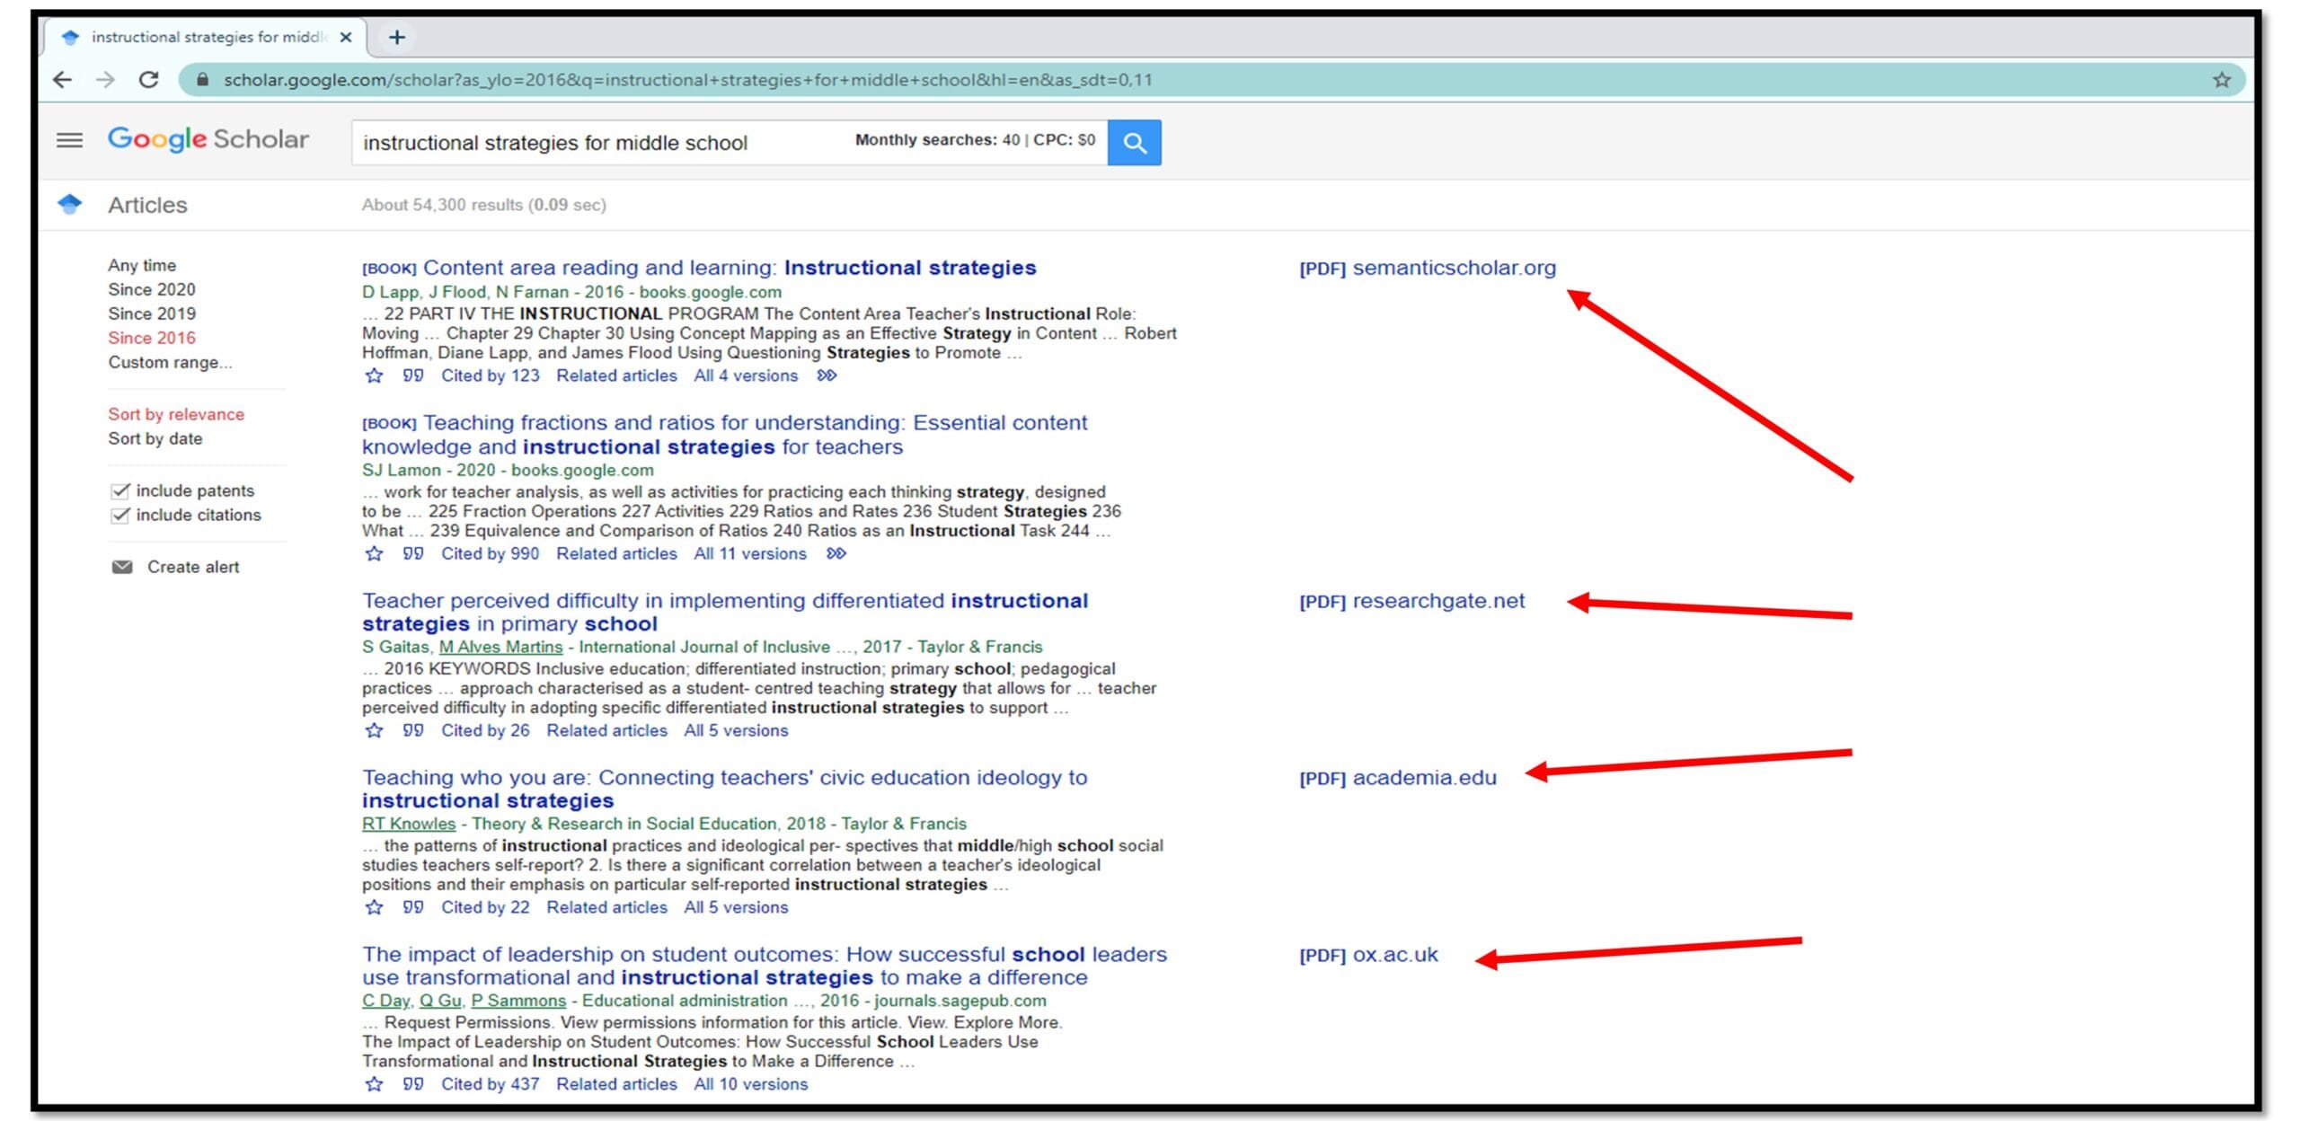Image resolution: width=2300 pixels, height=1121 pixels.
Task: Reload the page with the refresh icon
Action: pyautogui.click(x=149, y=80)
